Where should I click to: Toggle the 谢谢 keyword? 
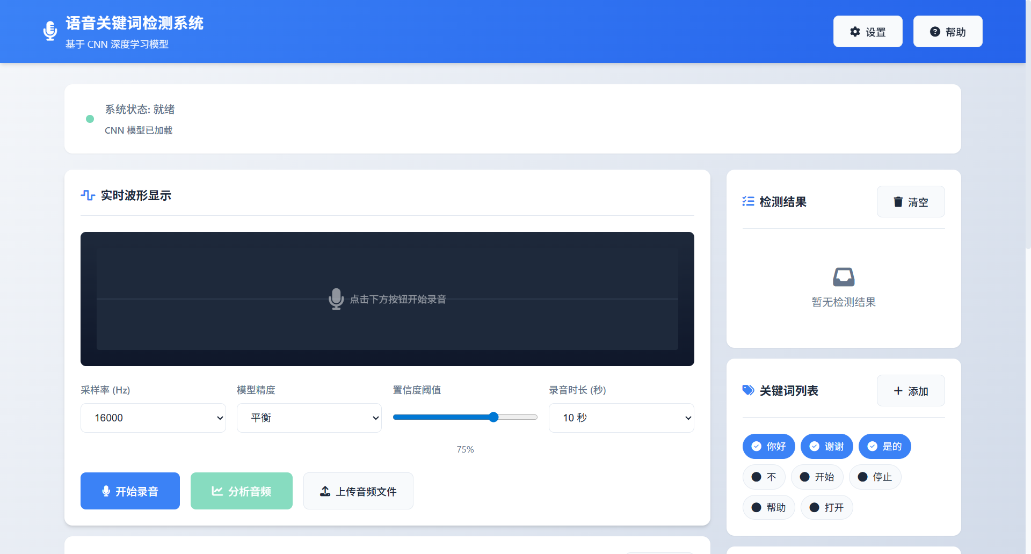click(x=826, y=446)
